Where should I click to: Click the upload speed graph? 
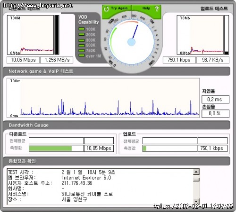pyautogui.click(x=200, y=35)
